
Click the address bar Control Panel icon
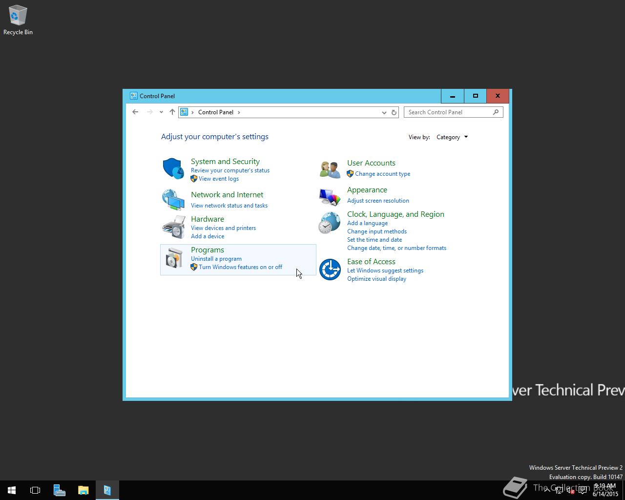pos(184,112)
